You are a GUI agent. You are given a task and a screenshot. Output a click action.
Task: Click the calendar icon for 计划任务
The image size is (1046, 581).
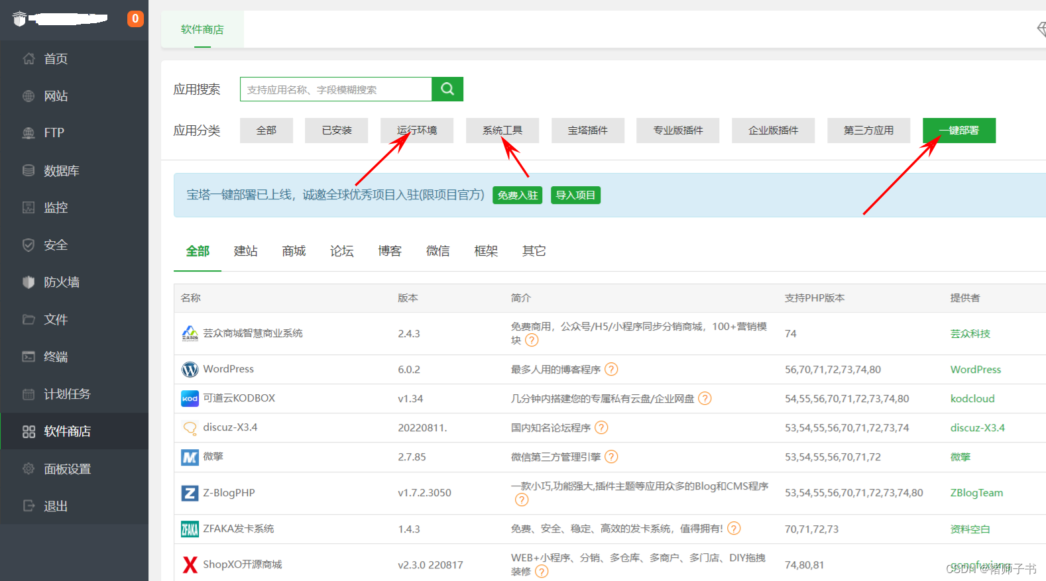coord(29,394)
